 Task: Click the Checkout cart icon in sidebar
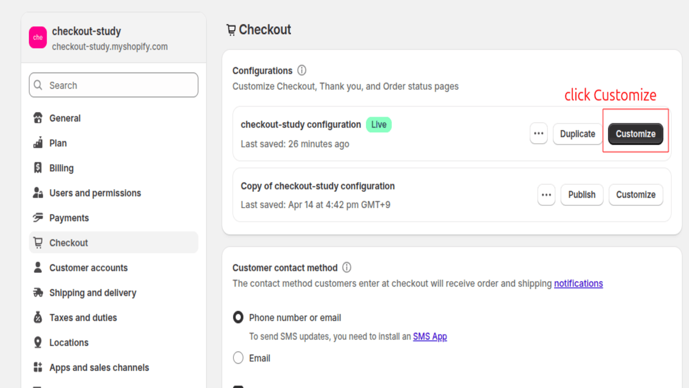point(38,243)
